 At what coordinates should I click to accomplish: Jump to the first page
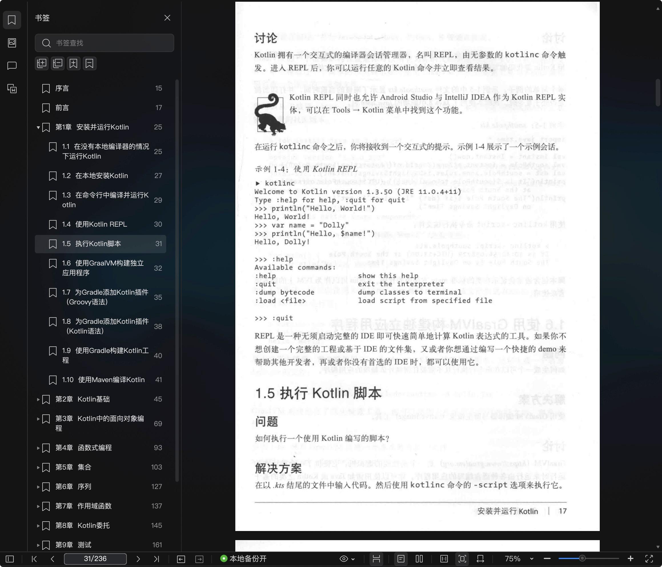coord(34,559)
